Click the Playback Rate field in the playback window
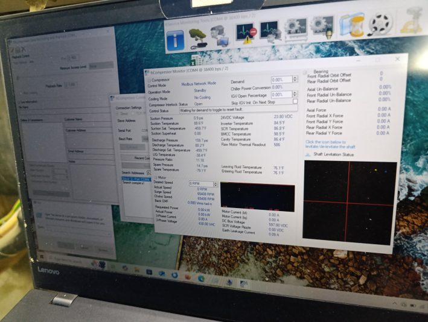The image size is (428, 322). (x=70, y=85)
